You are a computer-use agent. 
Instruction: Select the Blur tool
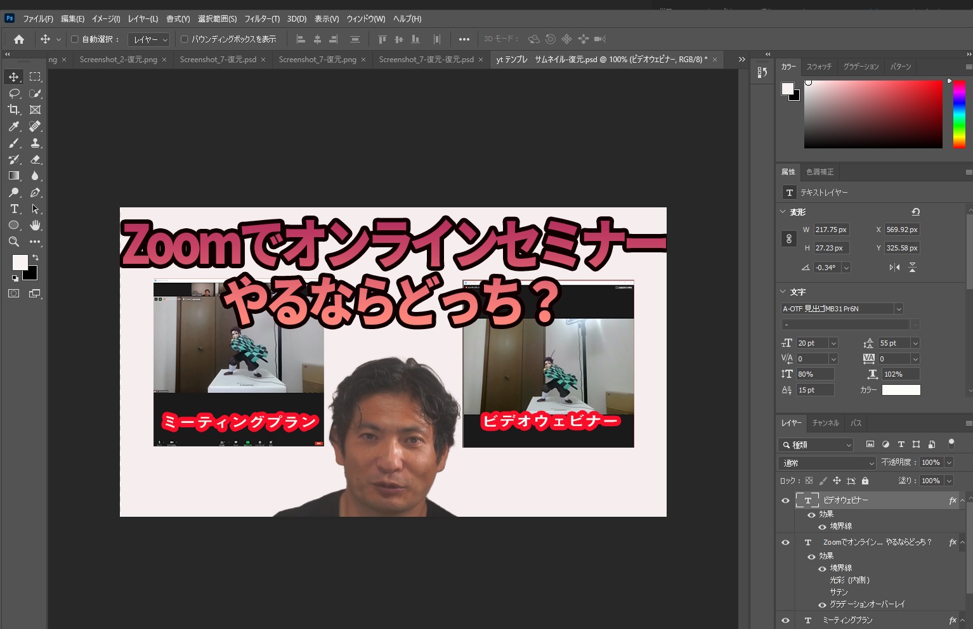tap(35, 176)
